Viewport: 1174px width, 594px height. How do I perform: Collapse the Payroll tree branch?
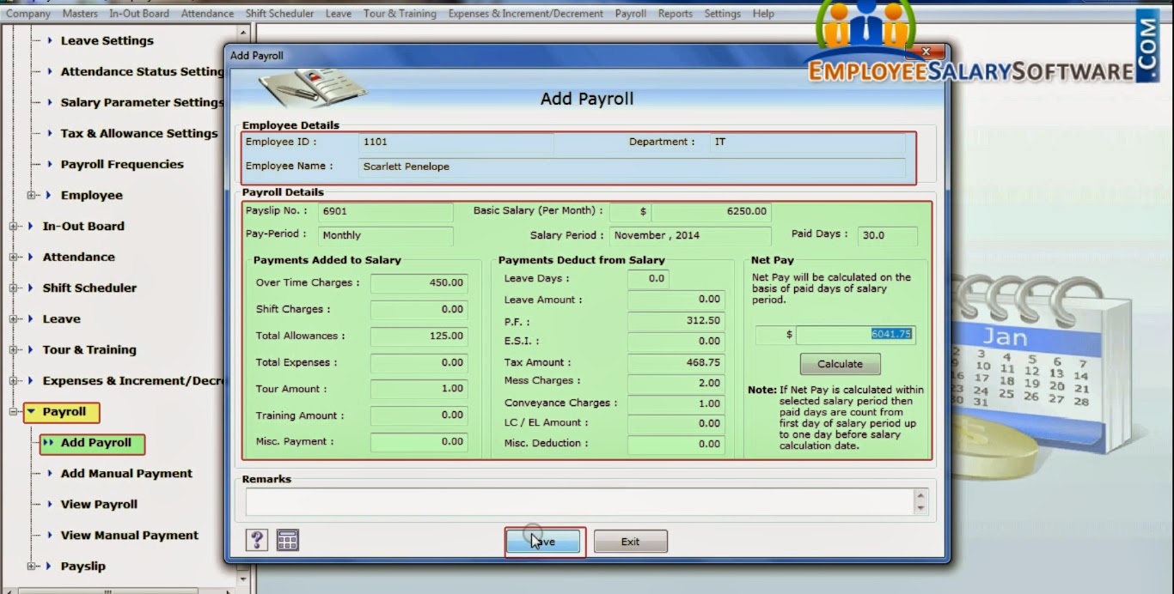coord(12,412)
